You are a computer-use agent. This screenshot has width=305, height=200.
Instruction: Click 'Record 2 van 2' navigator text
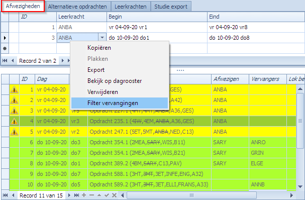(x=38, y=61)
